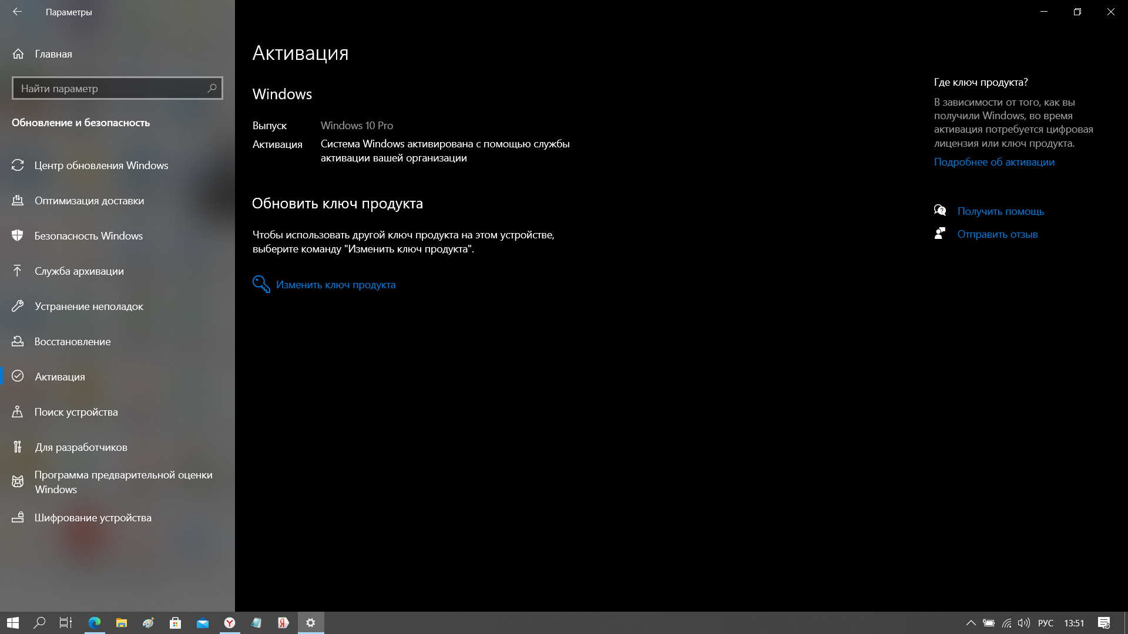Click the battery tray icon
Image resolution: width=1128 pixels, height=634 pixels.
pos(989,623)
